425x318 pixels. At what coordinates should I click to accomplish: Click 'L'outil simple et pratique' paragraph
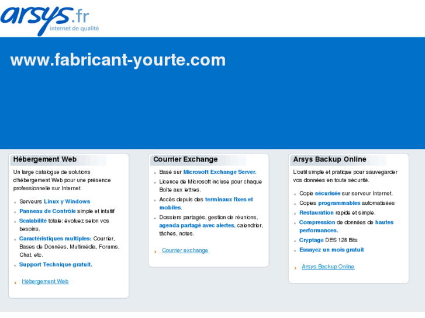[x=345, y=176]
